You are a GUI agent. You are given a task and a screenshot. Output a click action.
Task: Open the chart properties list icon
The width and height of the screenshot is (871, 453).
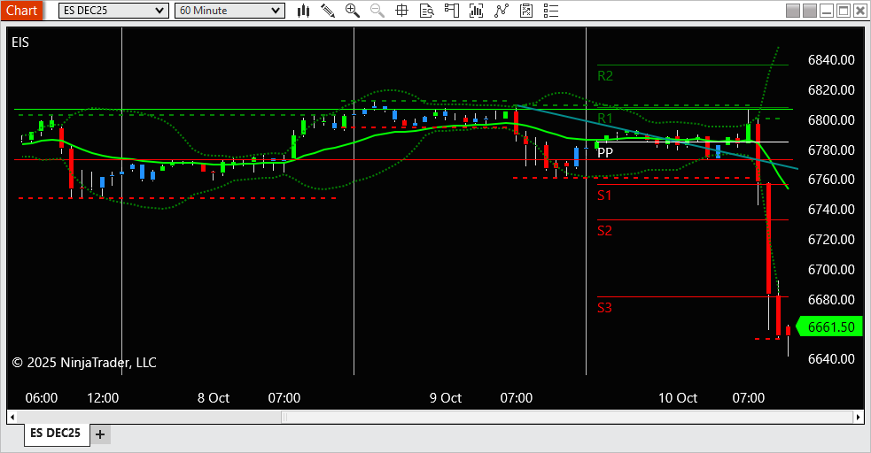[551, 11]
